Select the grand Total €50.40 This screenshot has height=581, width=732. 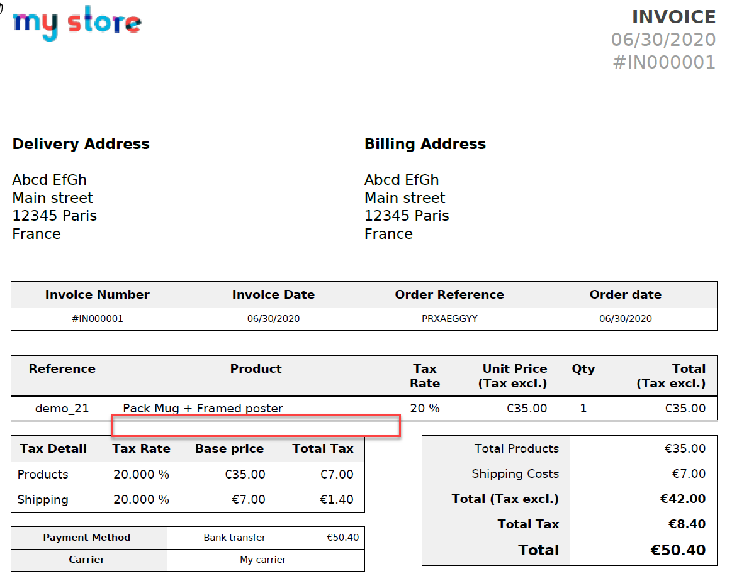click(679, 550)
